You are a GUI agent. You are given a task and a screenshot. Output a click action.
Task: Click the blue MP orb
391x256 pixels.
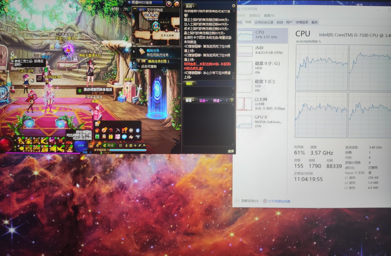[x=81, y=145]
